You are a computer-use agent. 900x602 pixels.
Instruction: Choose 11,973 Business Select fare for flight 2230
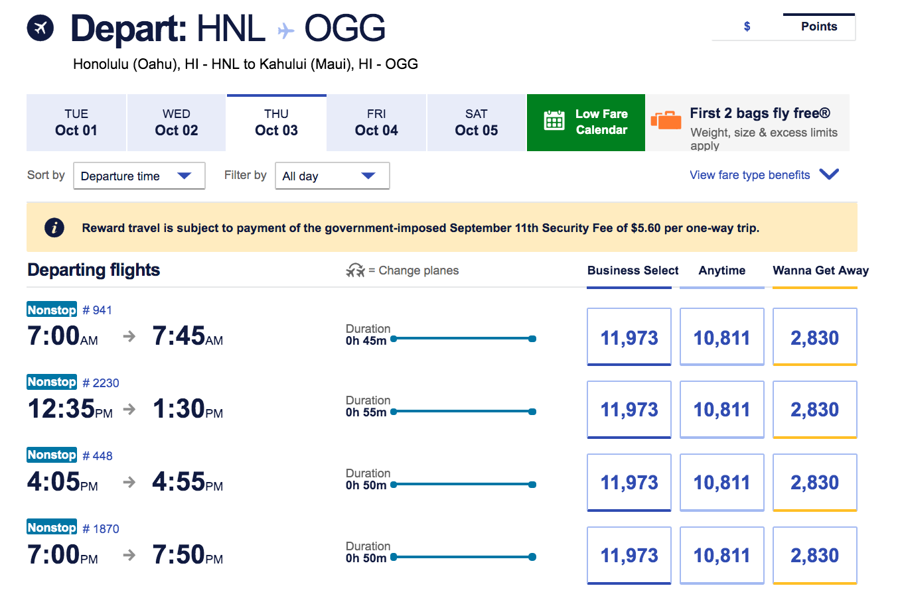click(x=629, y=410)
